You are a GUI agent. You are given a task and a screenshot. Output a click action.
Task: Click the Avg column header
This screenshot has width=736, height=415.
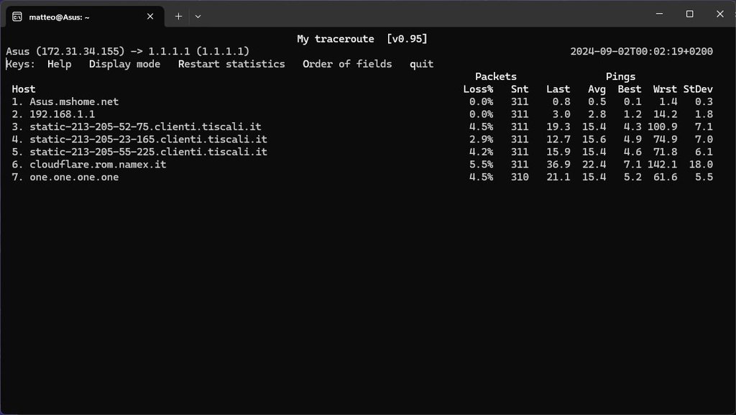pyautogui.click(x=597, y=89)
